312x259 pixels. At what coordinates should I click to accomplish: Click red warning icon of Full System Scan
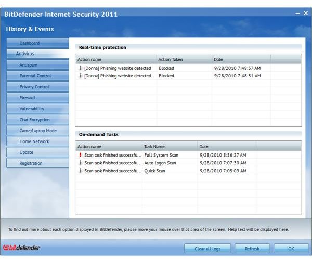point(80,154)
